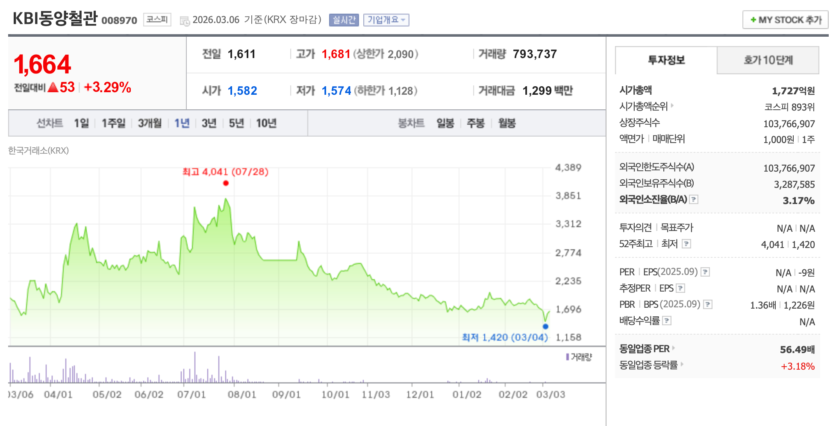The height and width of the screenshot is (426, 836).
Task: Click the KBI동양철관 stock name
Action: click(55, 19)
